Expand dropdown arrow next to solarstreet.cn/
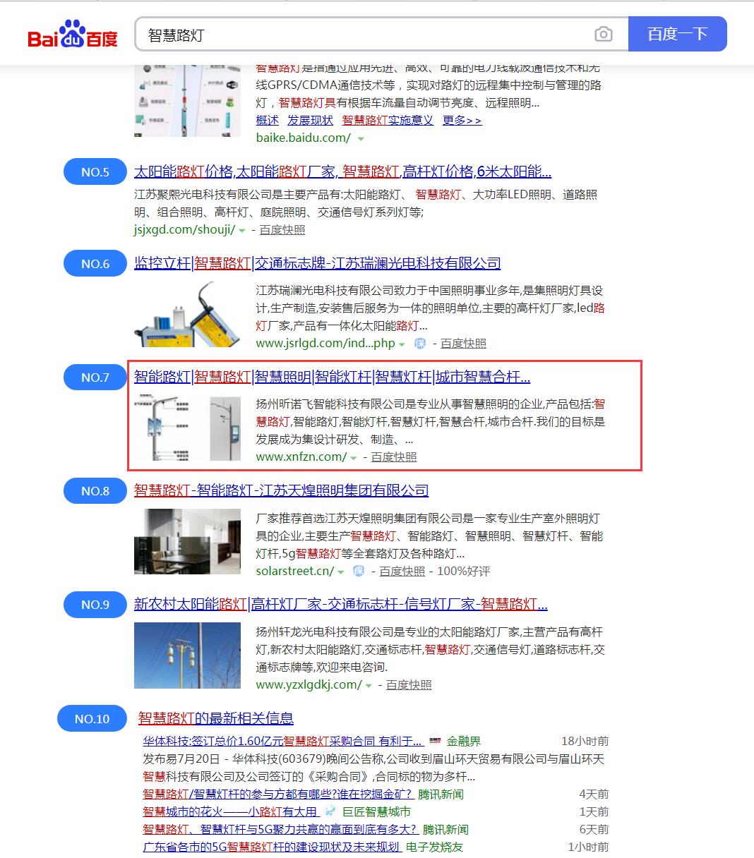This screenshot has height=858, width=754. (340, 572)
